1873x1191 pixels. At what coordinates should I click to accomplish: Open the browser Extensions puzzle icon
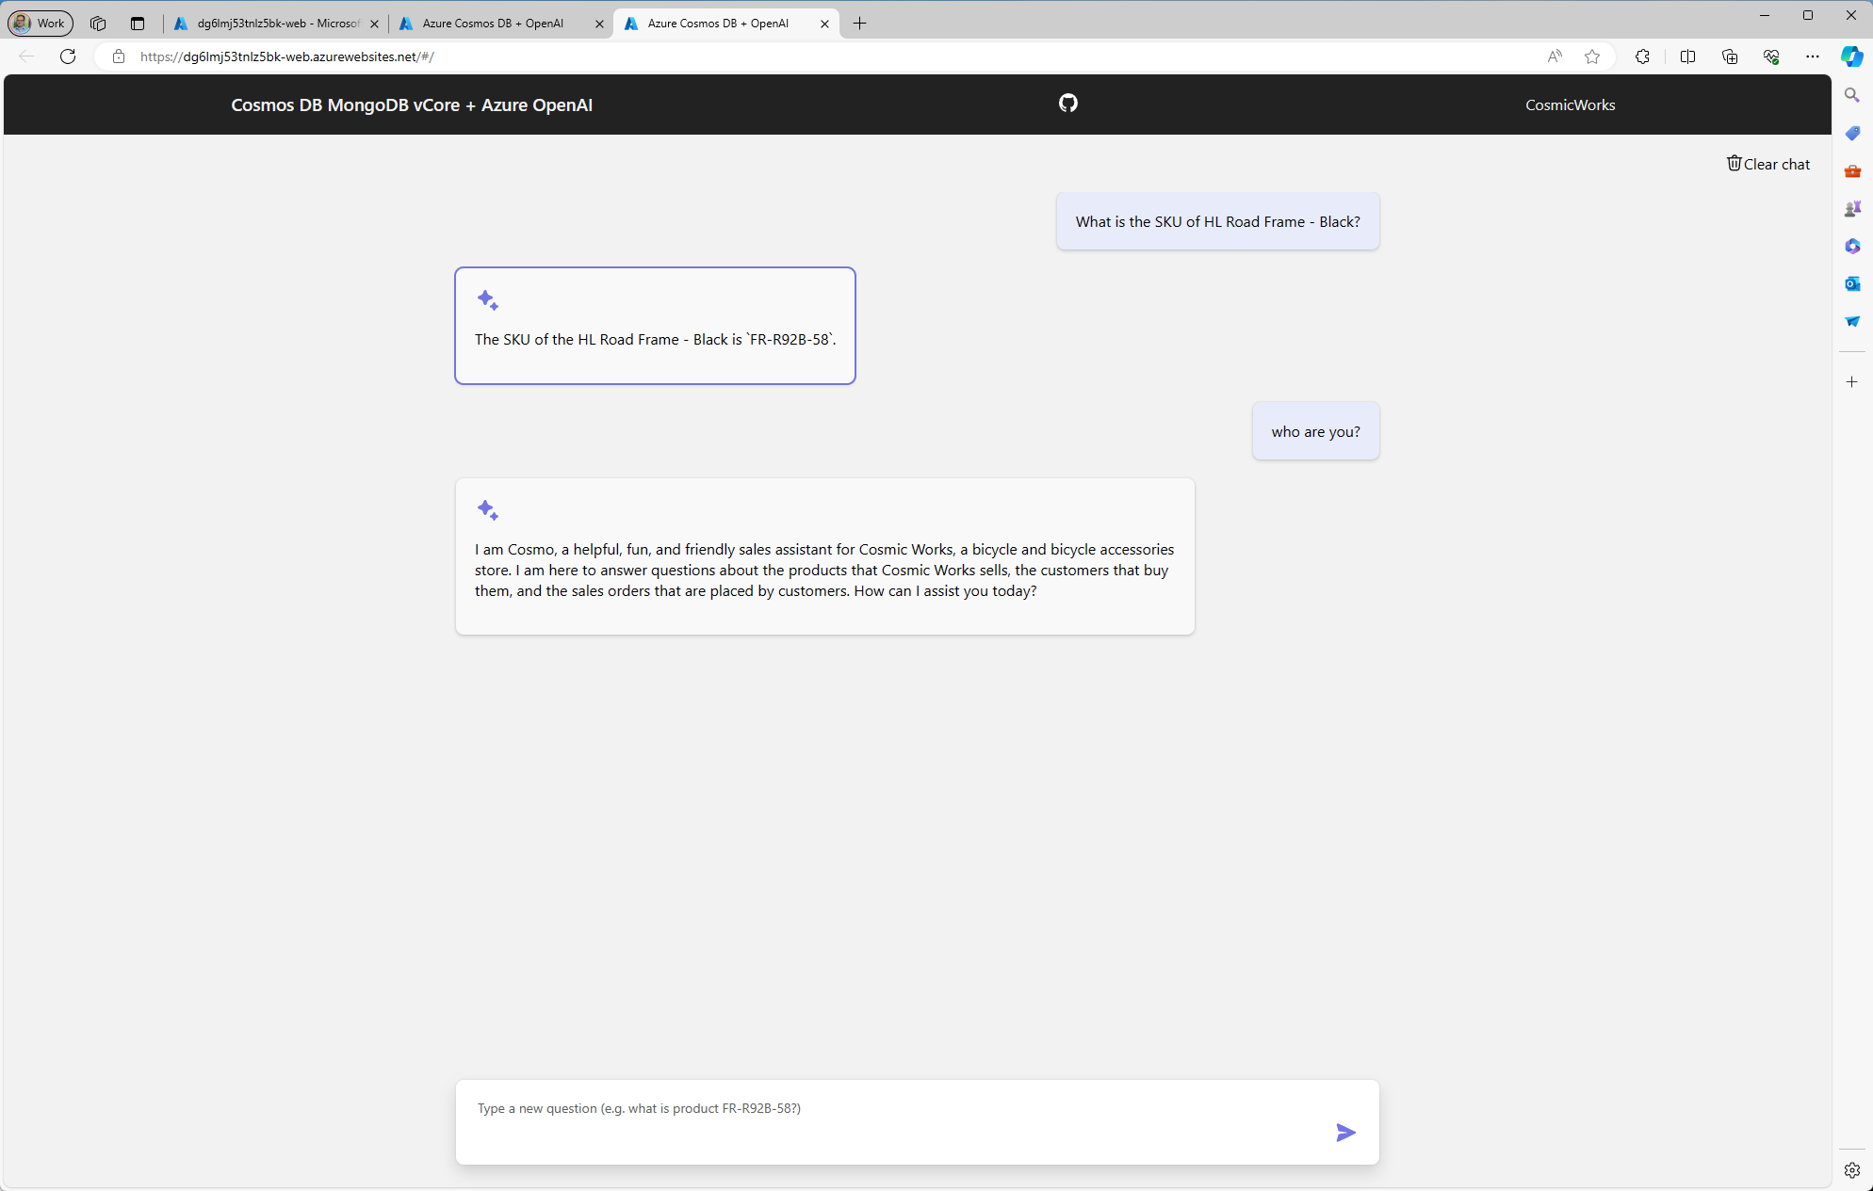tap(1642, 56)
